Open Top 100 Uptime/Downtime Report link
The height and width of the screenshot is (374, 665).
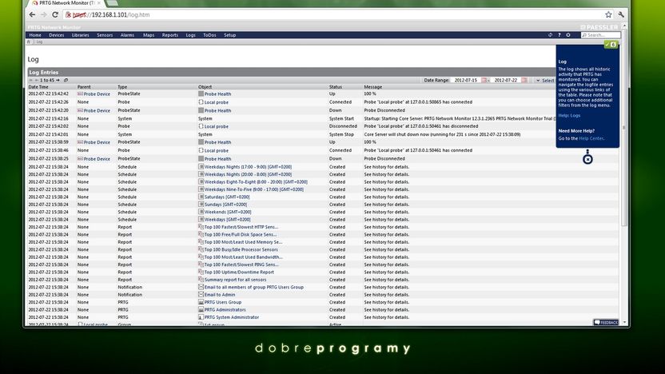239,273
